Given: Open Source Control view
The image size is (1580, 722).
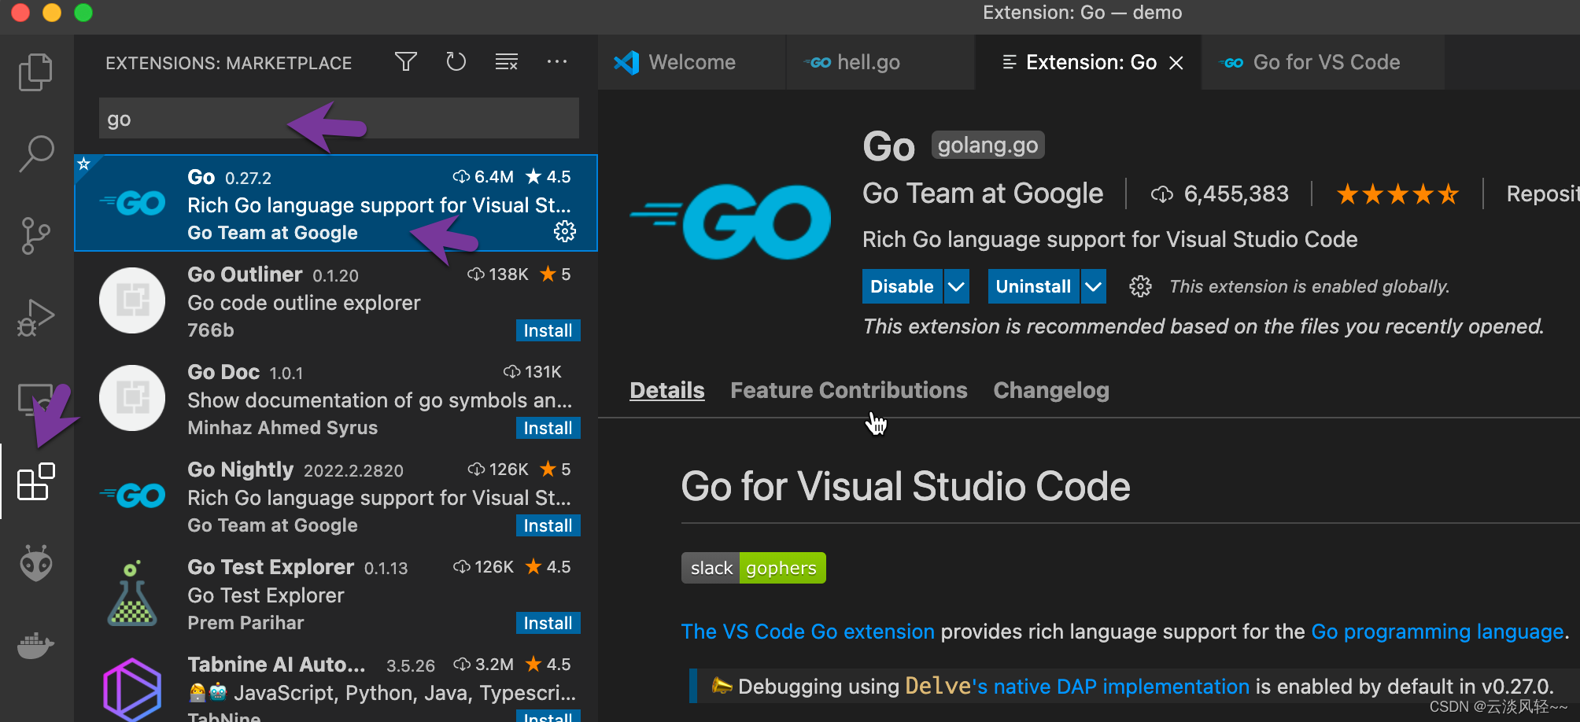Looking at the screenshot, I should pyautogui.click(x=35, y=236).
